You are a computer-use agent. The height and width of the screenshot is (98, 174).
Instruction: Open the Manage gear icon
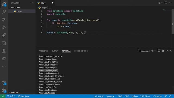click(x=4, y=91)
